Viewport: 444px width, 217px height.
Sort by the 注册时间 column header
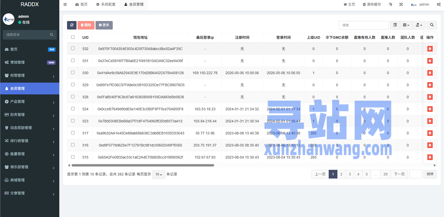click(242, 37)
